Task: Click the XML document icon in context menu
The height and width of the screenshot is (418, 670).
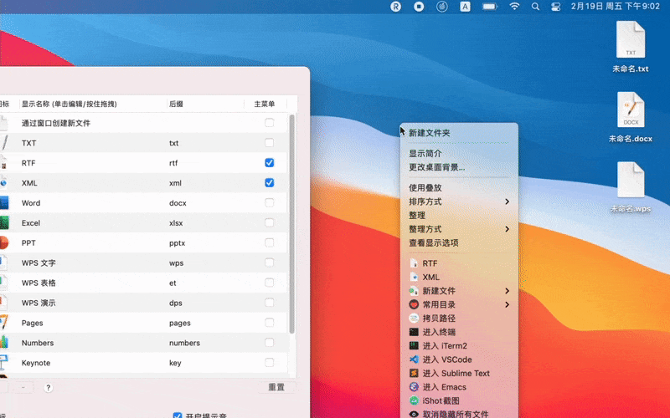Action: pyautogui.click(x=414, y=277)
